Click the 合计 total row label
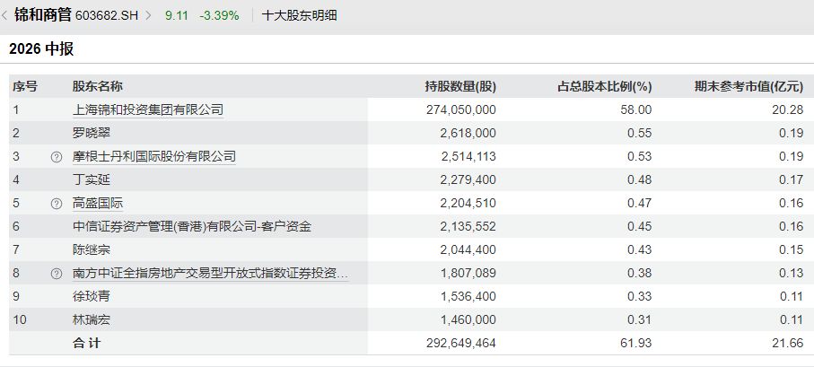 tap(87, 344)
